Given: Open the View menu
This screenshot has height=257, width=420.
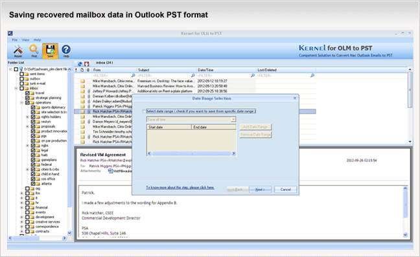Looking at the screenshot, I should [x=25, y=40].
